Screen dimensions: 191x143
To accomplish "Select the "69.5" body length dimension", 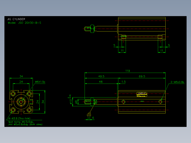I will point(142,76).
